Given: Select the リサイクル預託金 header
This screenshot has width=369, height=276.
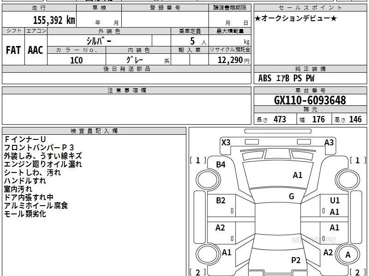Looking at the screenshot, I should click(230, 50).
